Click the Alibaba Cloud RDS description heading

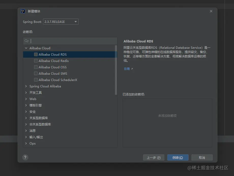[x=138, y=41]
